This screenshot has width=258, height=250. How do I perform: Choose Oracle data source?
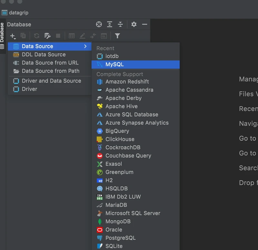(135, 230)
